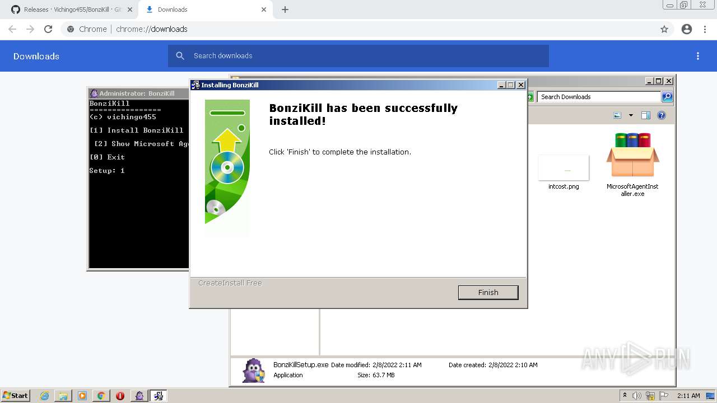Click the BonziKill console window icon
717x403 pixels.
94,93
